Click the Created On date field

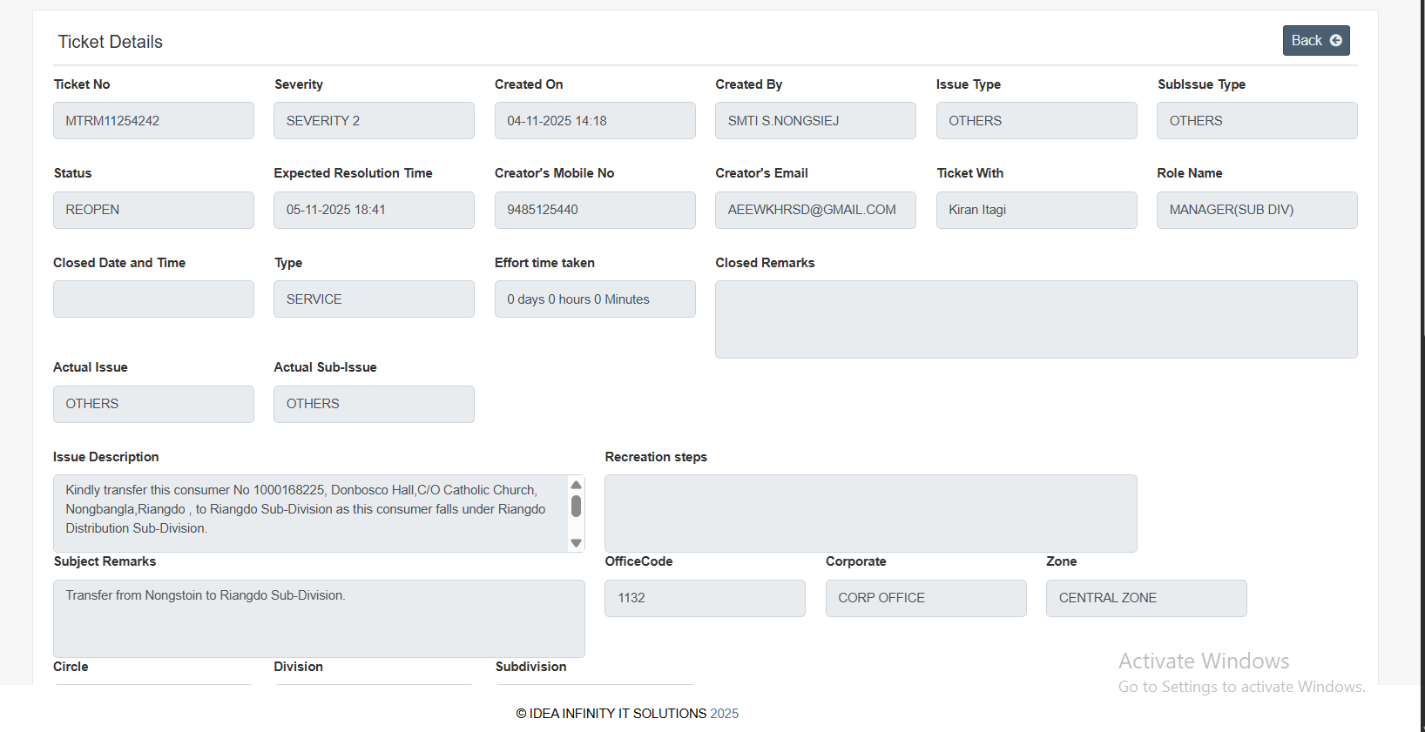(595, 121)
